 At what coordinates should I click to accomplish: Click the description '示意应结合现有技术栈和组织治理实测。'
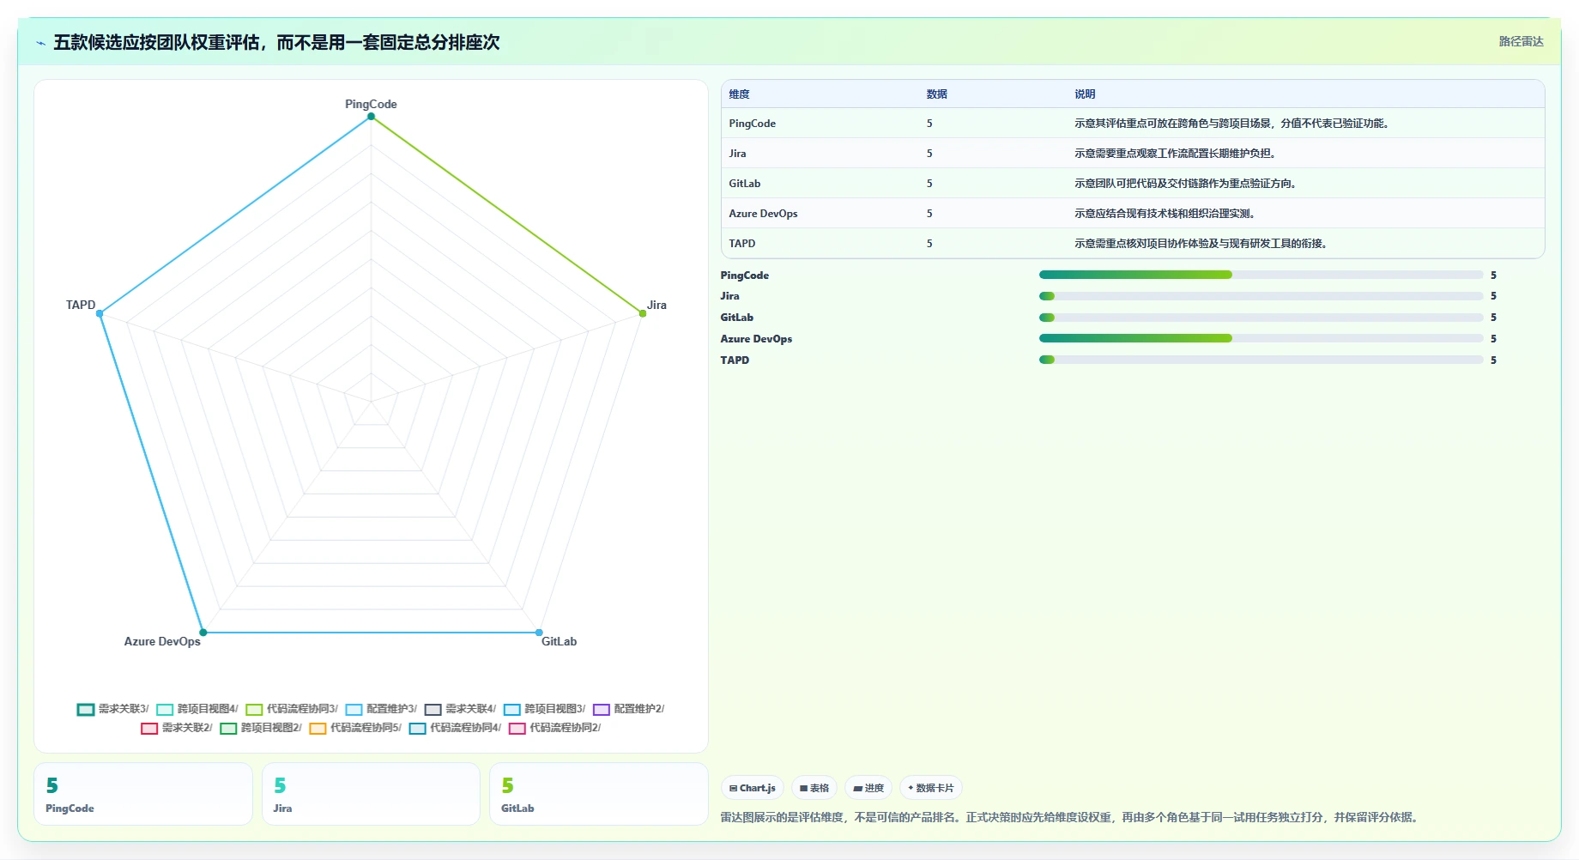(x=1166, y=214)
